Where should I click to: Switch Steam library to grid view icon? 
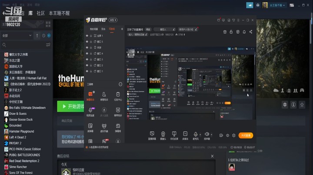48,24
